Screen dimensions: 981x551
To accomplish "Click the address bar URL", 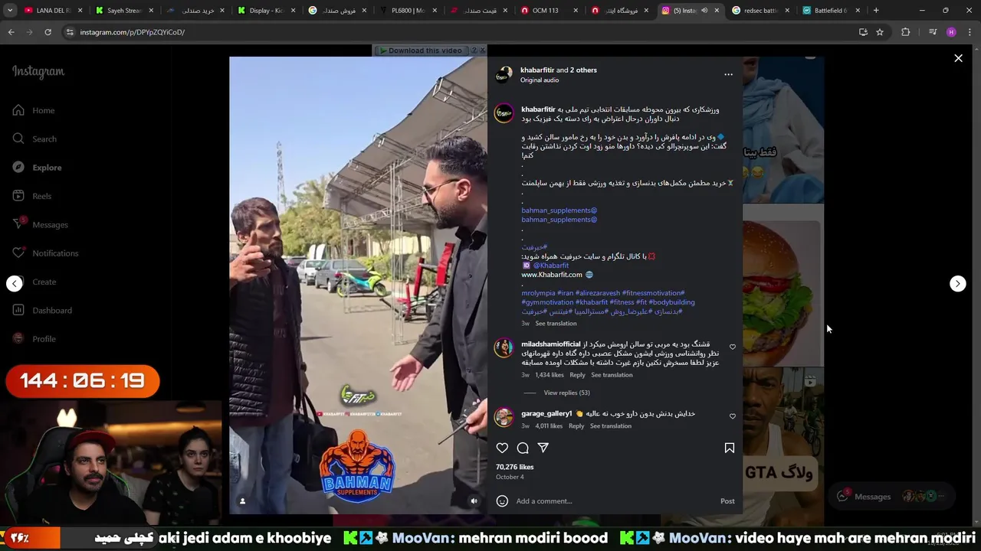I will coord(132,32).
